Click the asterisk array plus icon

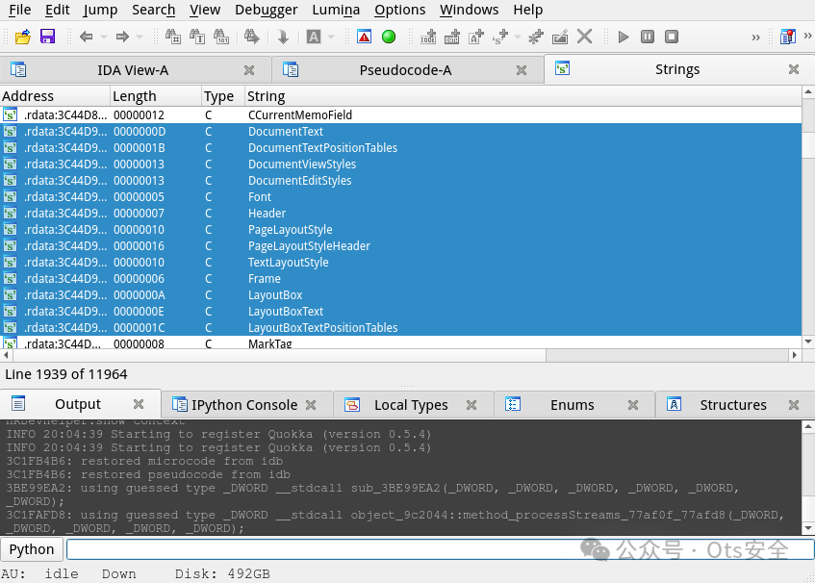(x=535, y=37)
